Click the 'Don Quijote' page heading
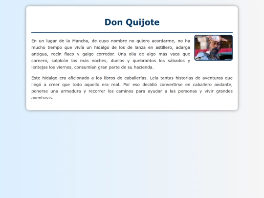This screenshot has width=264, height=198. click(132, 22)
